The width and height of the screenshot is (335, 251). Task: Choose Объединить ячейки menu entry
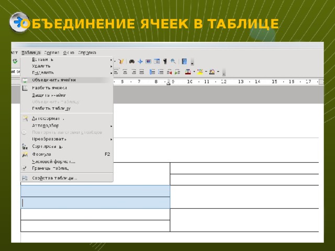(x=66, y=80)
